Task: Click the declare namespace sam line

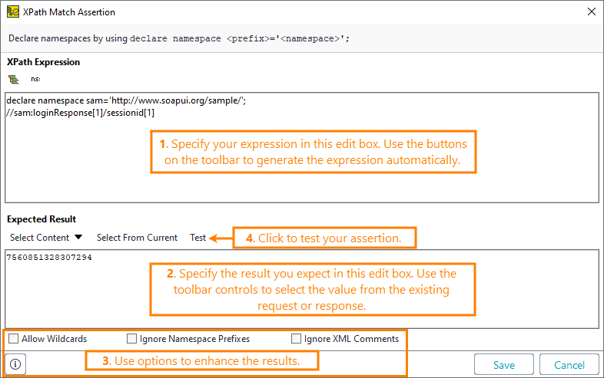Action: [x=126, y=100]
